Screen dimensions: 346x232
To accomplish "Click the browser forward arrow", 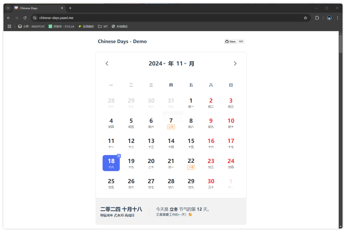I will [x=17, y=18].
